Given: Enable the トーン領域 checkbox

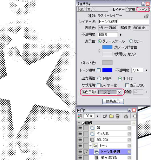Looking at the screenshot, I should [99, 70].
